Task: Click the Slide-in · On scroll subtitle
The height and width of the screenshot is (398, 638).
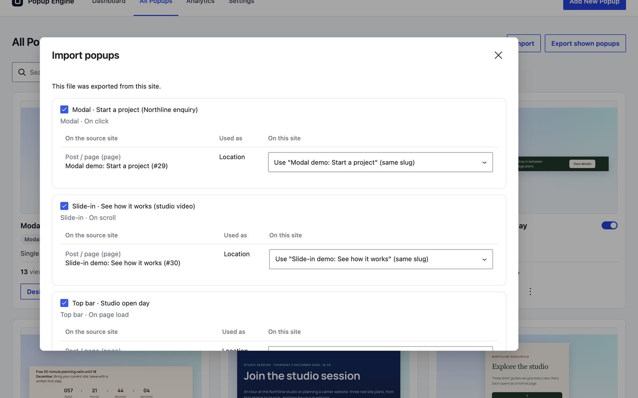Action: pyautogui.click(x=88, y=218)
